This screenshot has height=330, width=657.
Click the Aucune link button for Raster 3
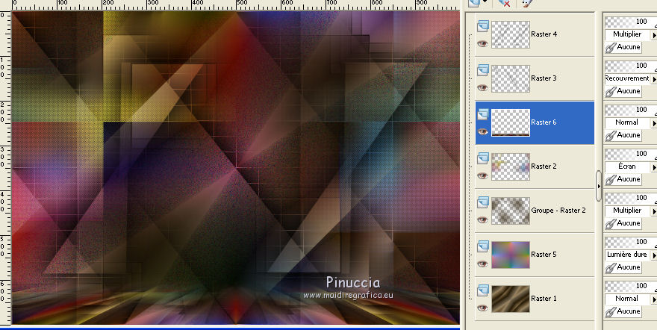click(623, 91)
